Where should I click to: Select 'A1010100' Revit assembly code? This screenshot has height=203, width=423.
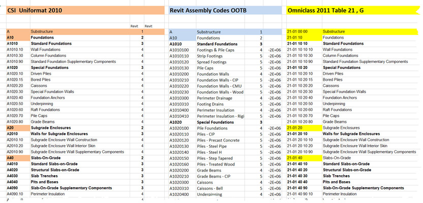pos(183,50)
